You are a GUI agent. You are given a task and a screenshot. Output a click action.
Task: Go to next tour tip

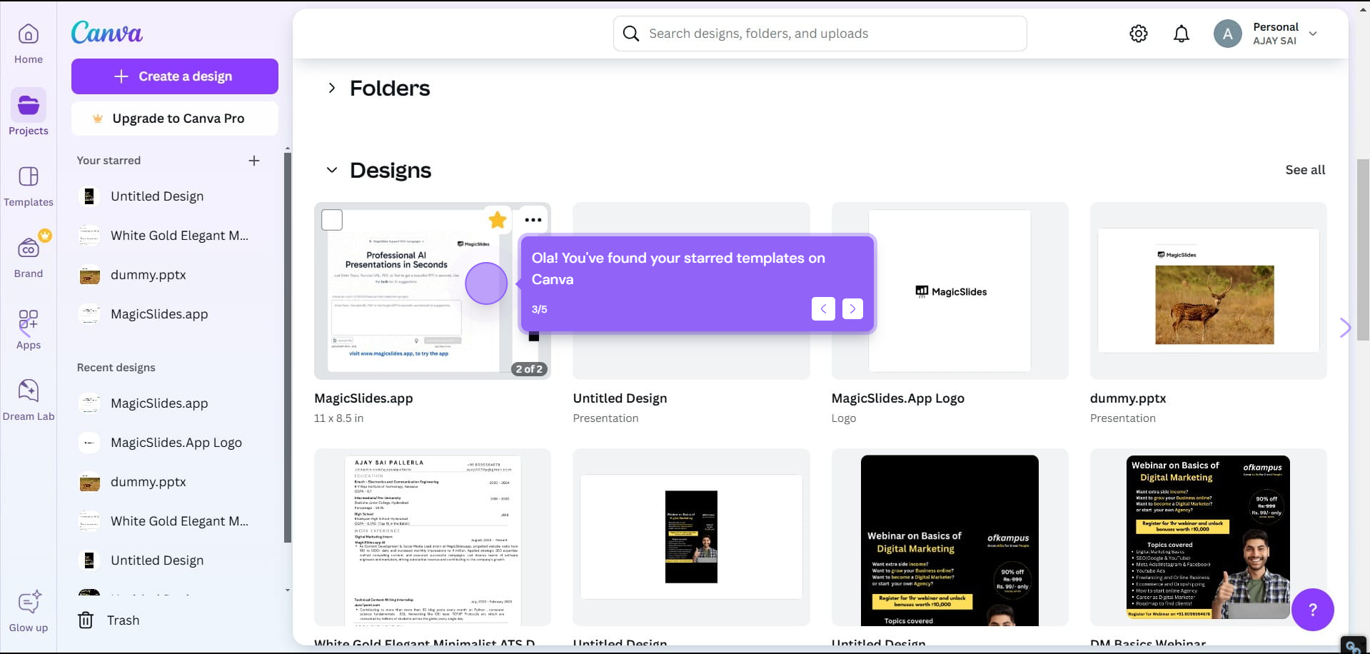coord(852,308)
